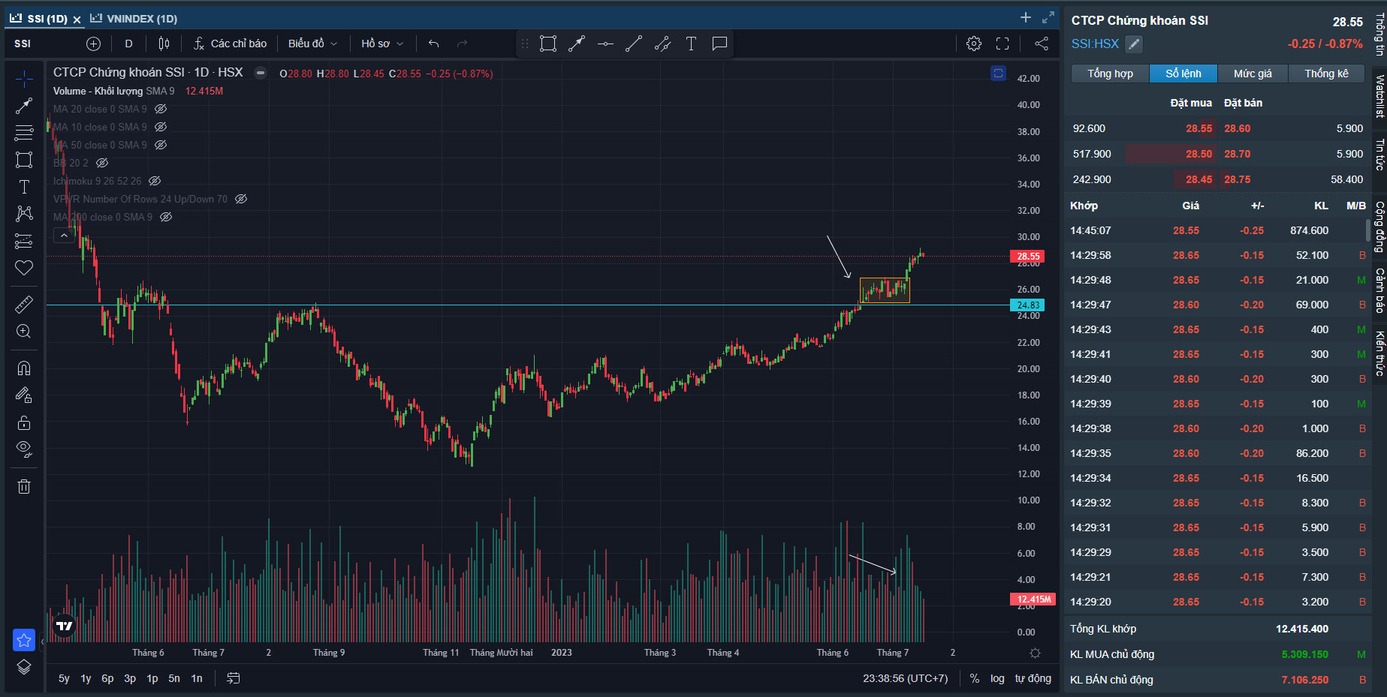Switch to the VNINDEX (1D) tab
Screen dimensions: 1387x697
click(134, 18)
